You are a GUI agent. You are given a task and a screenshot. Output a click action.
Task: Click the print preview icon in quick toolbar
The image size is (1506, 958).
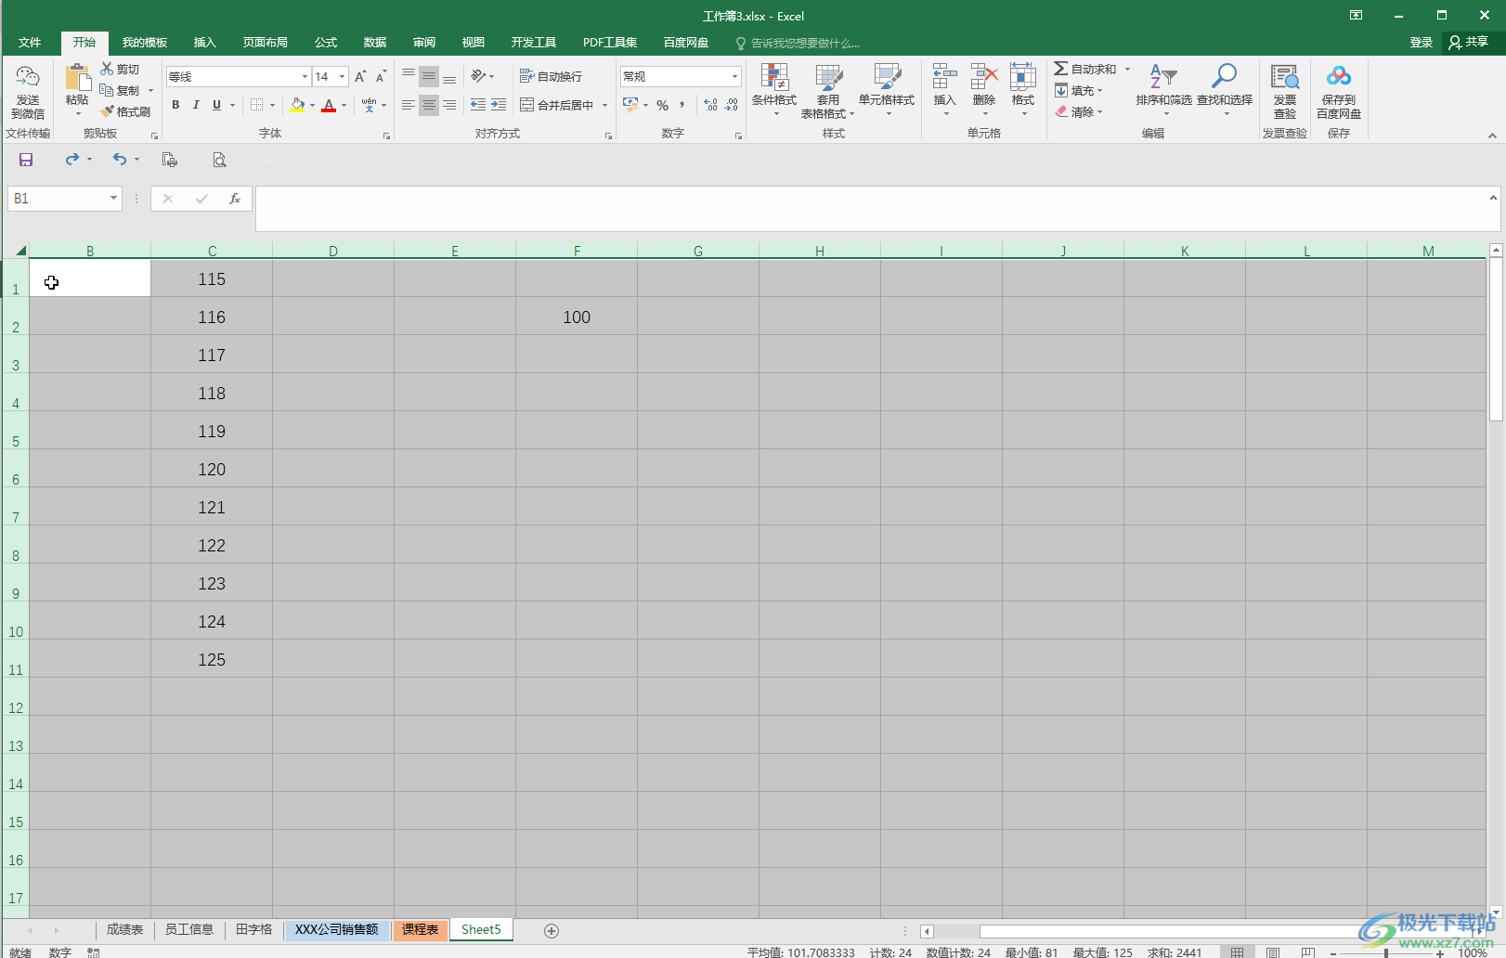pos(219,160)
